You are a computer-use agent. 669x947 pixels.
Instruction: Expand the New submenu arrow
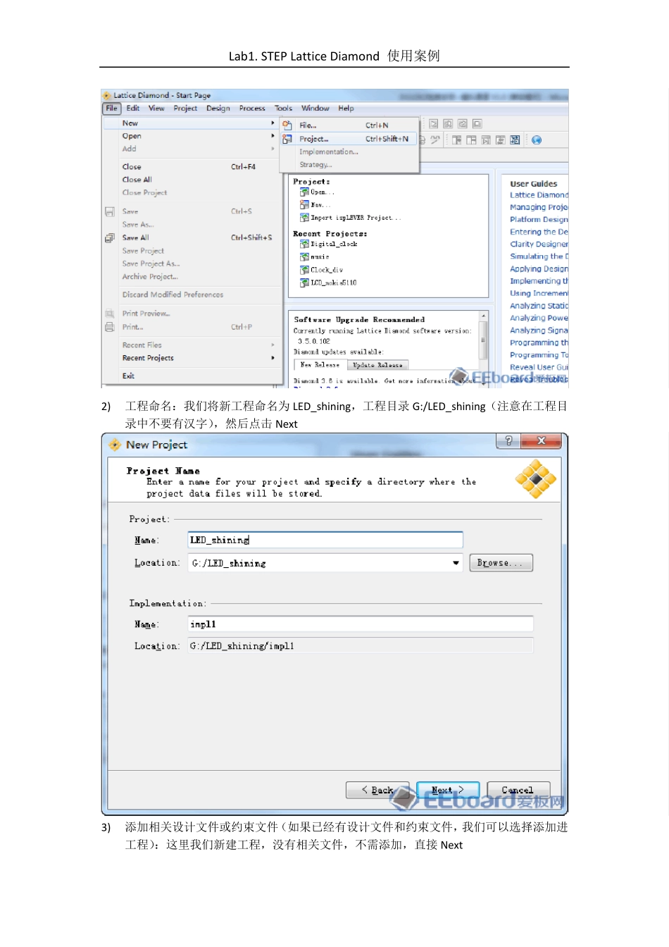click(273, 123)
